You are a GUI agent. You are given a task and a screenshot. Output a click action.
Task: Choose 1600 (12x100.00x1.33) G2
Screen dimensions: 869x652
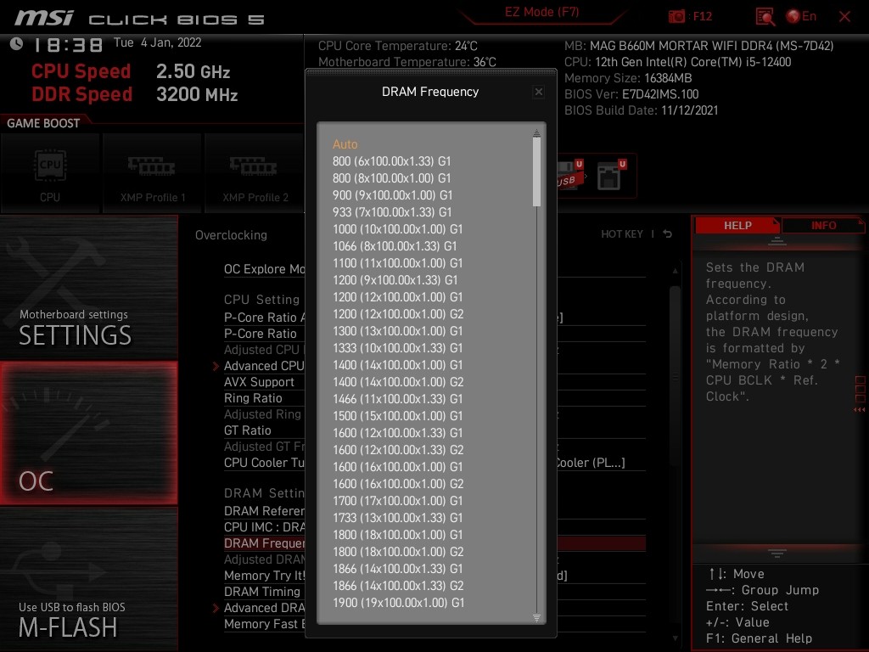(398, 450)
